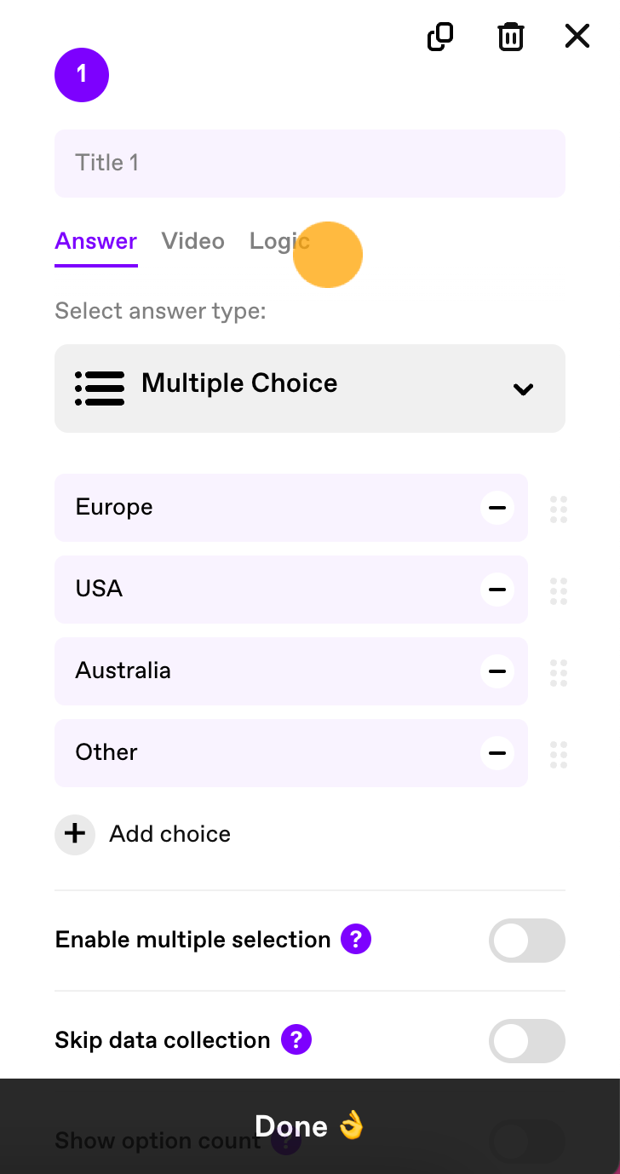The height and width of the screenshot is (1174, 620).
Task: Toggle Skip data collection switch
Action: click(527, 1041)
